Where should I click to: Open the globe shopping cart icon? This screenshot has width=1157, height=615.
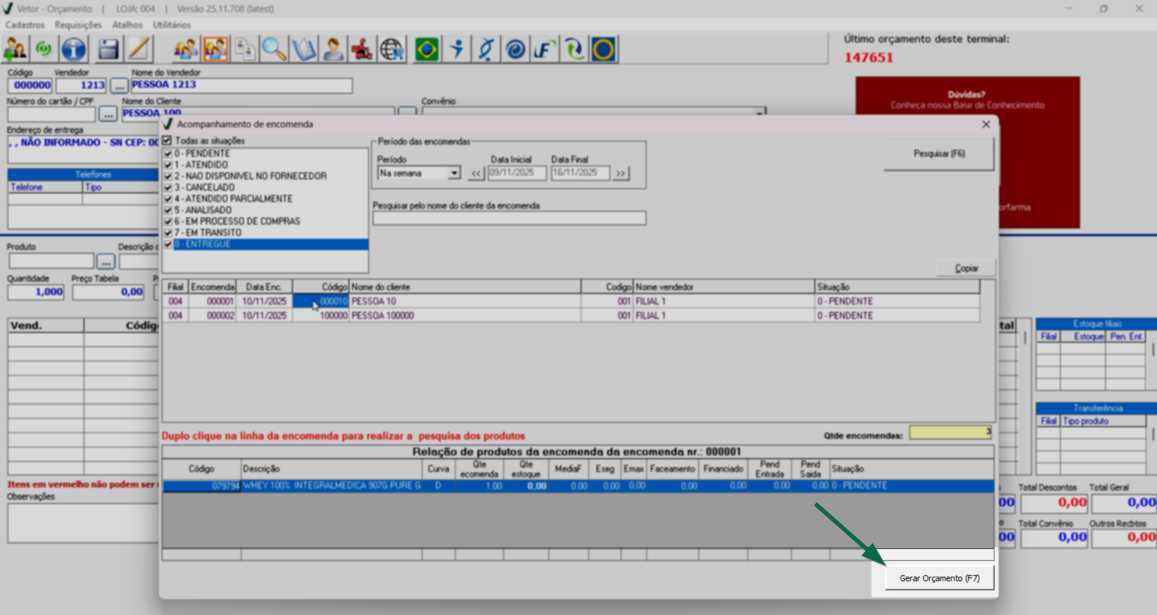(392, 49)
